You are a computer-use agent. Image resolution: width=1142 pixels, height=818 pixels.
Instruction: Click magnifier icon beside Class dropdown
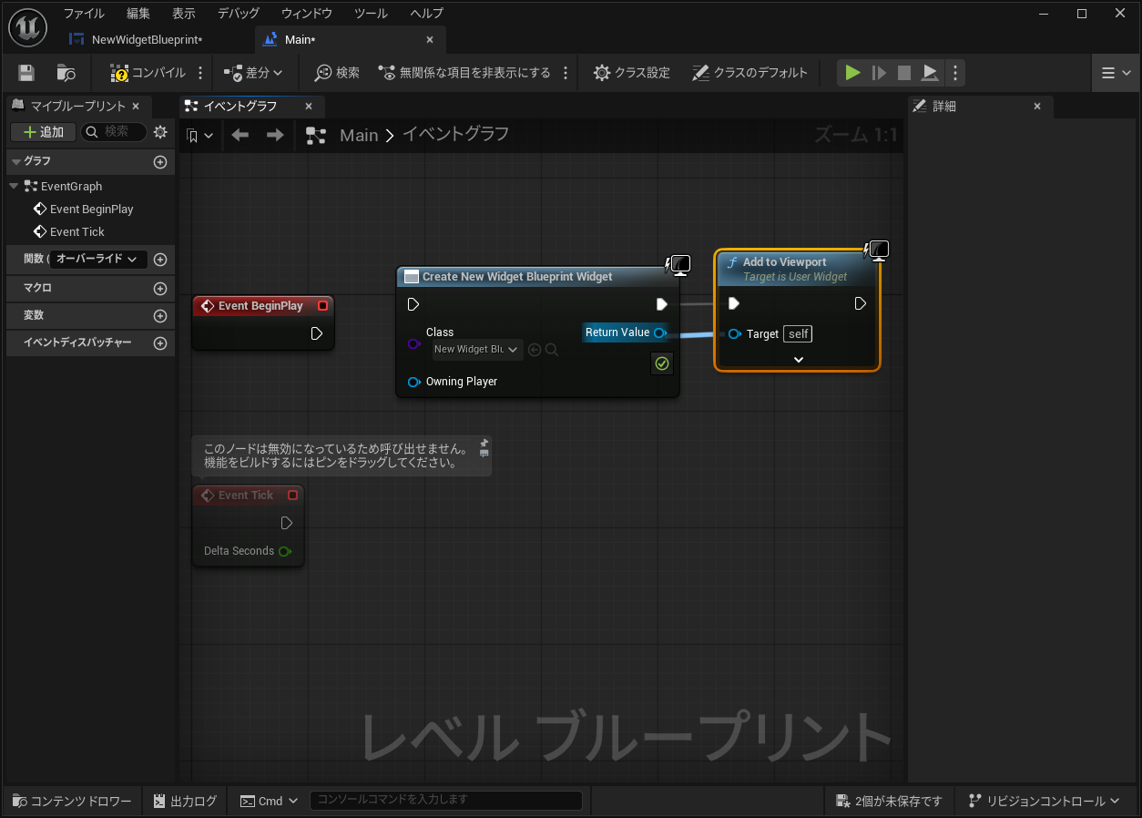click(552, 350)
